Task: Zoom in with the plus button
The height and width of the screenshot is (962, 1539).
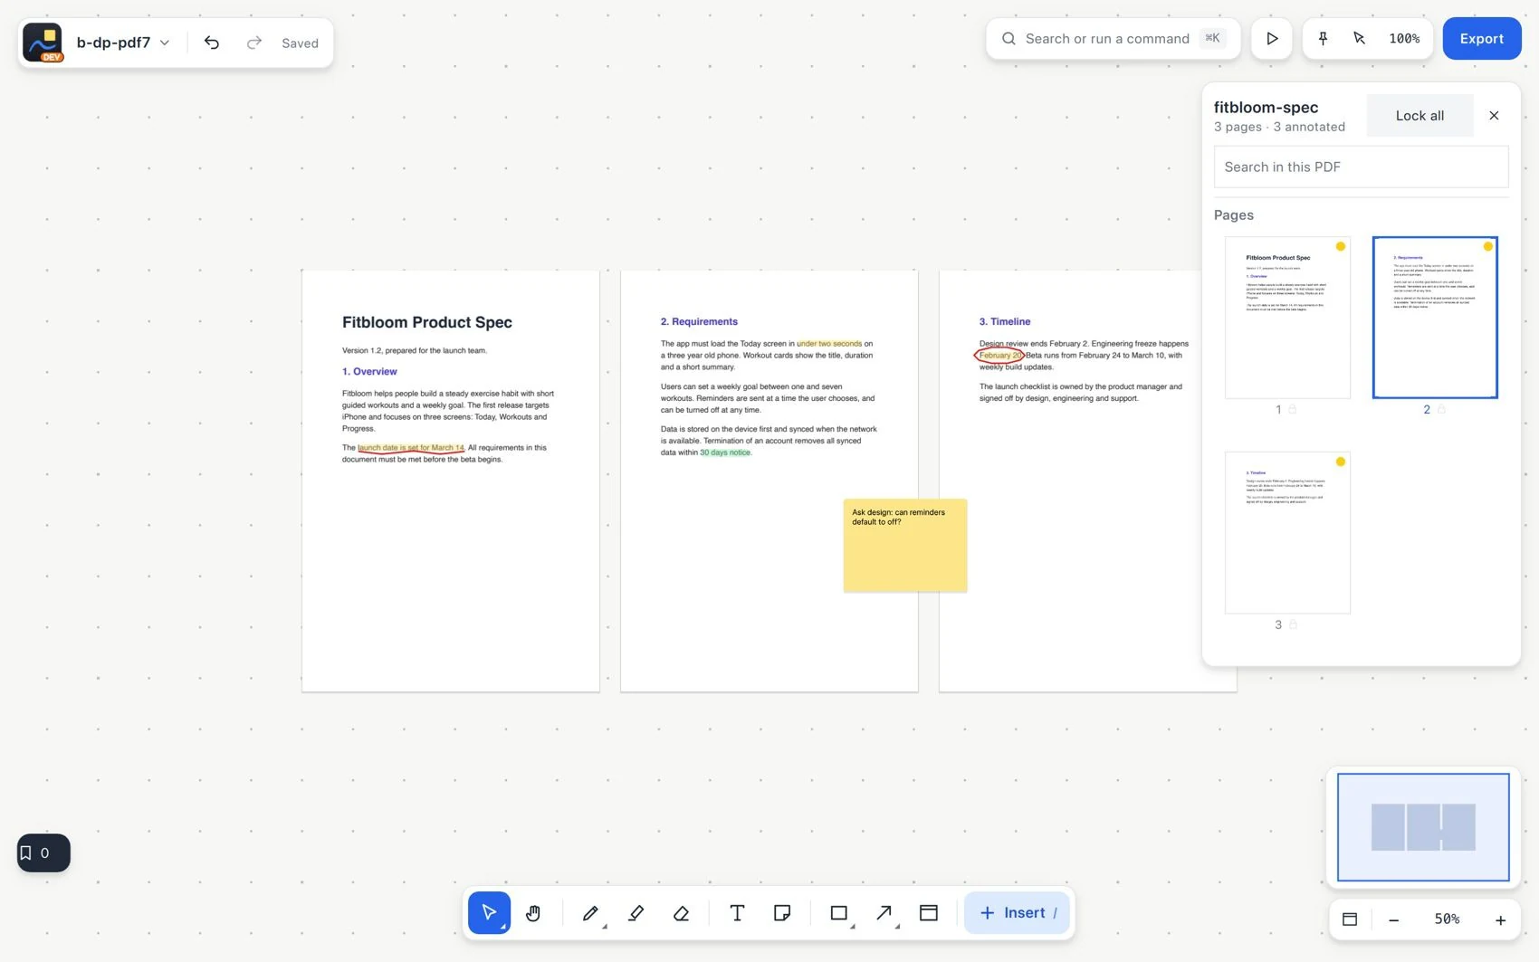Action: pyautogui.click(x=1500, y=919)
